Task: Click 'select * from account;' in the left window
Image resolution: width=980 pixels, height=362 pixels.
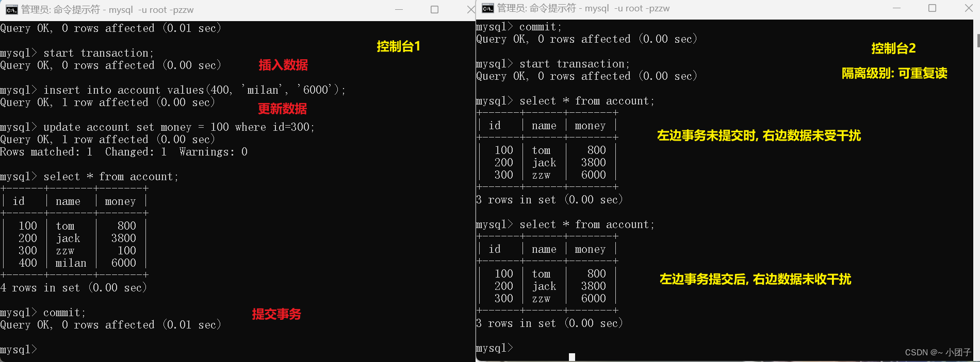Action: pos(111,177)
